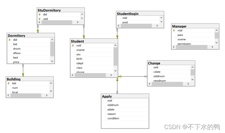Click scroll up arrow in Studentlogin table
The width and height of the screenshot is (225, 133).
[161, 18]
